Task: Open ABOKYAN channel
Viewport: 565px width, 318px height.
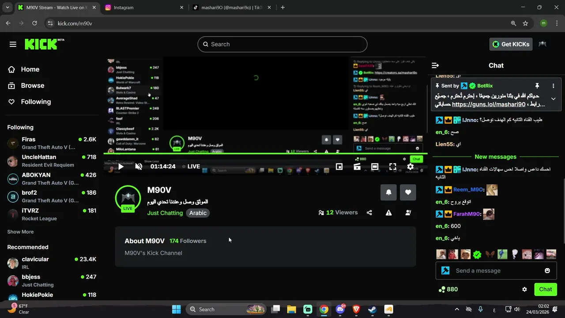Action: click(52, 178)
